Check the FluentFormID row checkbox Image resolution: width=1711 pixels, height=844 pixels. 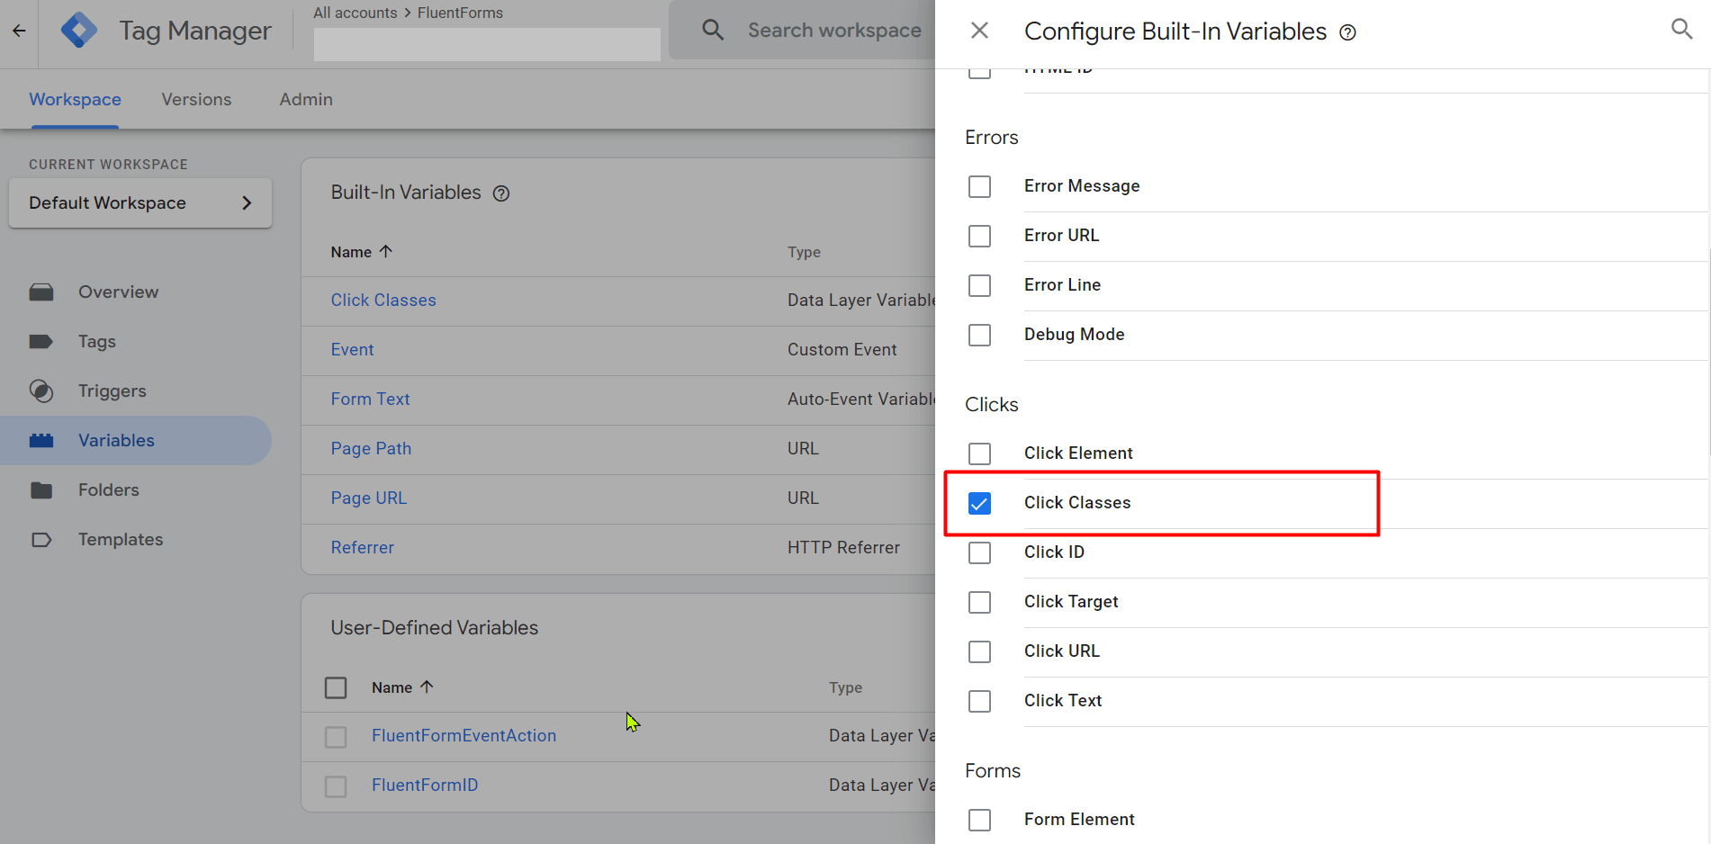(x=336, y=786)
